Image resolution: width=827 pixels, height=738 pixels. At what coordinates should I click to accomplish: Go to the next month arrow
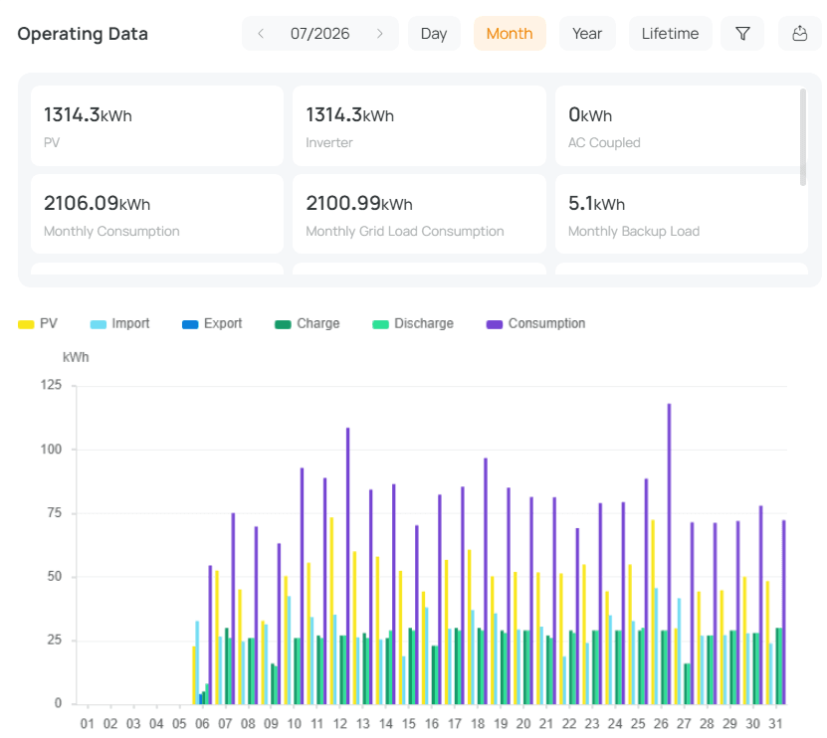pyautogui.click(x=380, y=34)
